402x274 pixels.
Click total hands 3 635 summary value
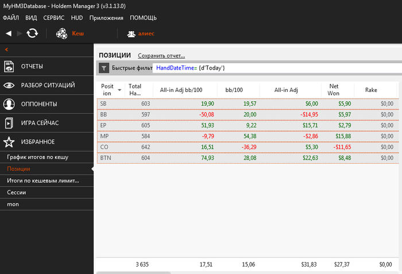[142, 264]
